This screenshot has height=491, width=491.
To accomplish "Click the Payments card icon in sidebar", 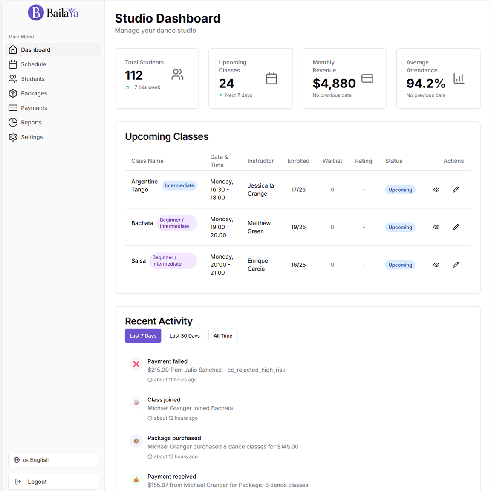I will [x=12, y=107].
